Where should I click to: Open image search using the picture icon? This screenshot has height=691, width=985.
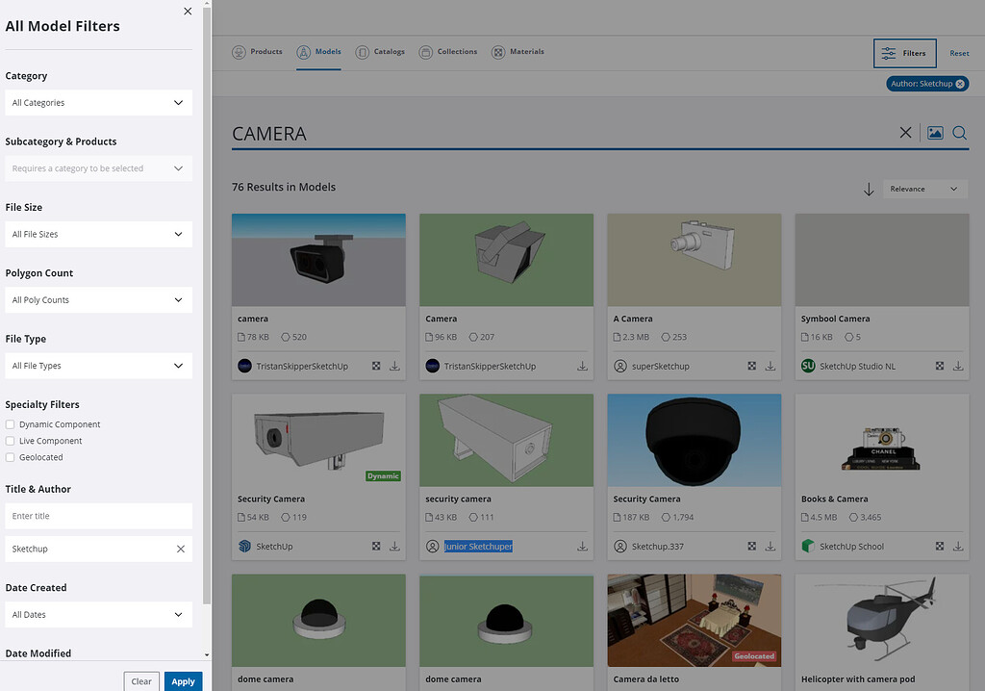tap(934, 133)
